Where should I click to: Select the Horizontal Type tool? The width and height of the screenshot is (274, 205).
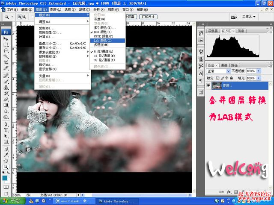tap(6, 130)
